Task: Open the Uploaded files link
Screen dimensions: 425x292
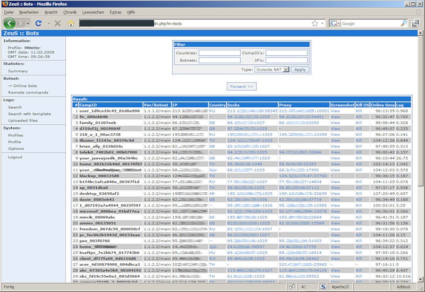Action: pyautogui.click(x=23, y=121)
